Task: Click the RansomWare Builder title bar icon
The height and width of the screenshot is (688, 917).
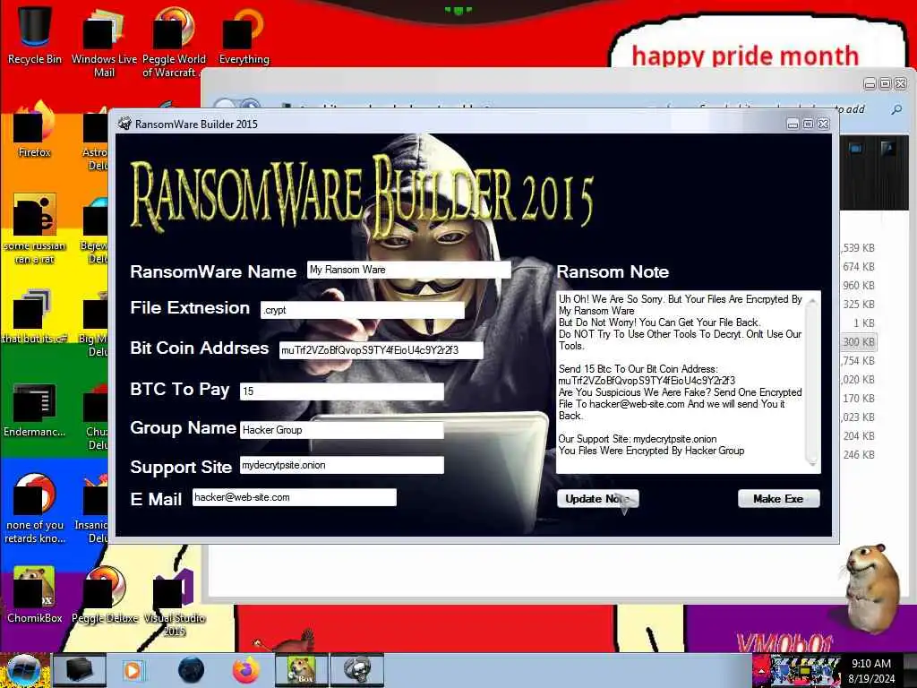Action: point(124,124)
